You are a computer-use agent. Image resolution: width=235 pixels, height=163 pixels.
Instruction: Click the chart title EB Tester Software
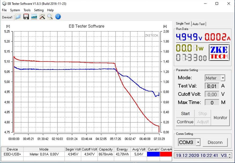87,26
